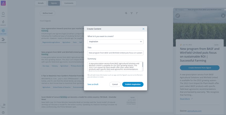Click the Publish Inspiration button
This screenshot has width=226, height=115.
pyautogui.click(x=133, y=84)
